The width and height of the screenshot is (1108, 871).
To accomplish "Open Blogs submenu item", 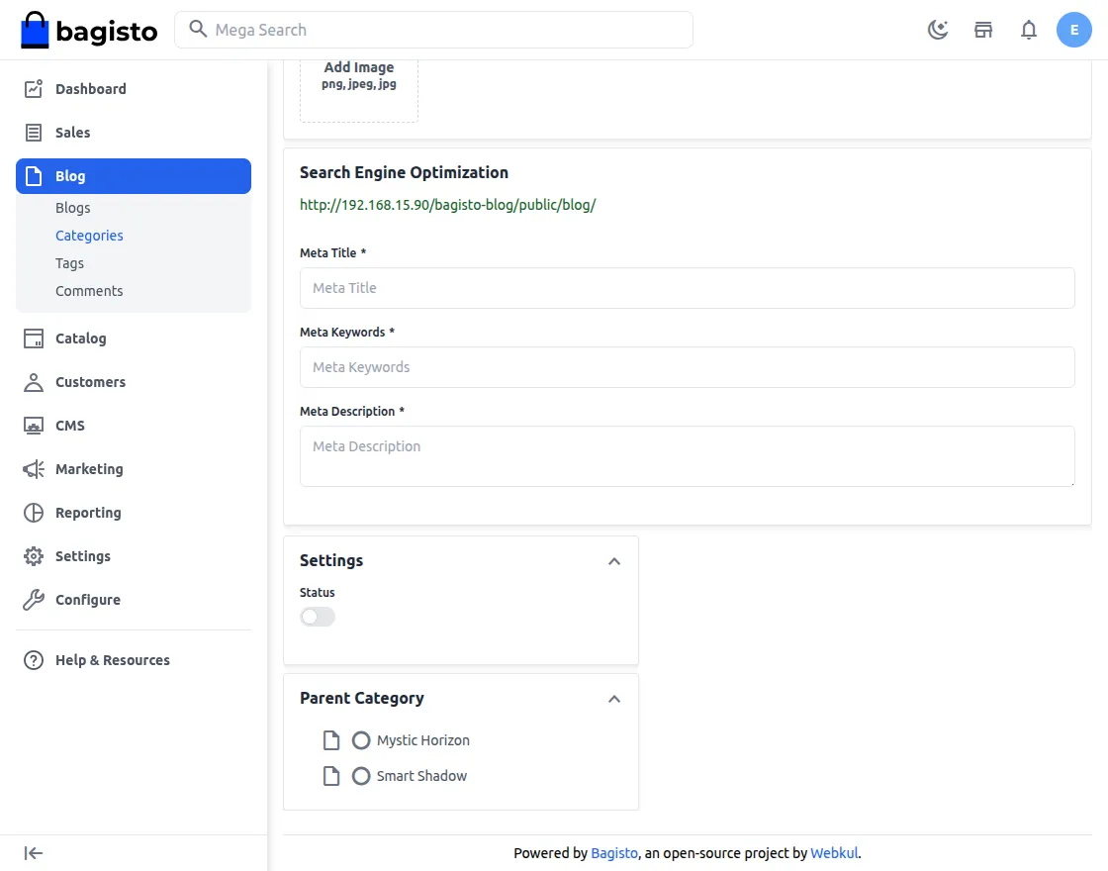I will (x=73, y=208).
